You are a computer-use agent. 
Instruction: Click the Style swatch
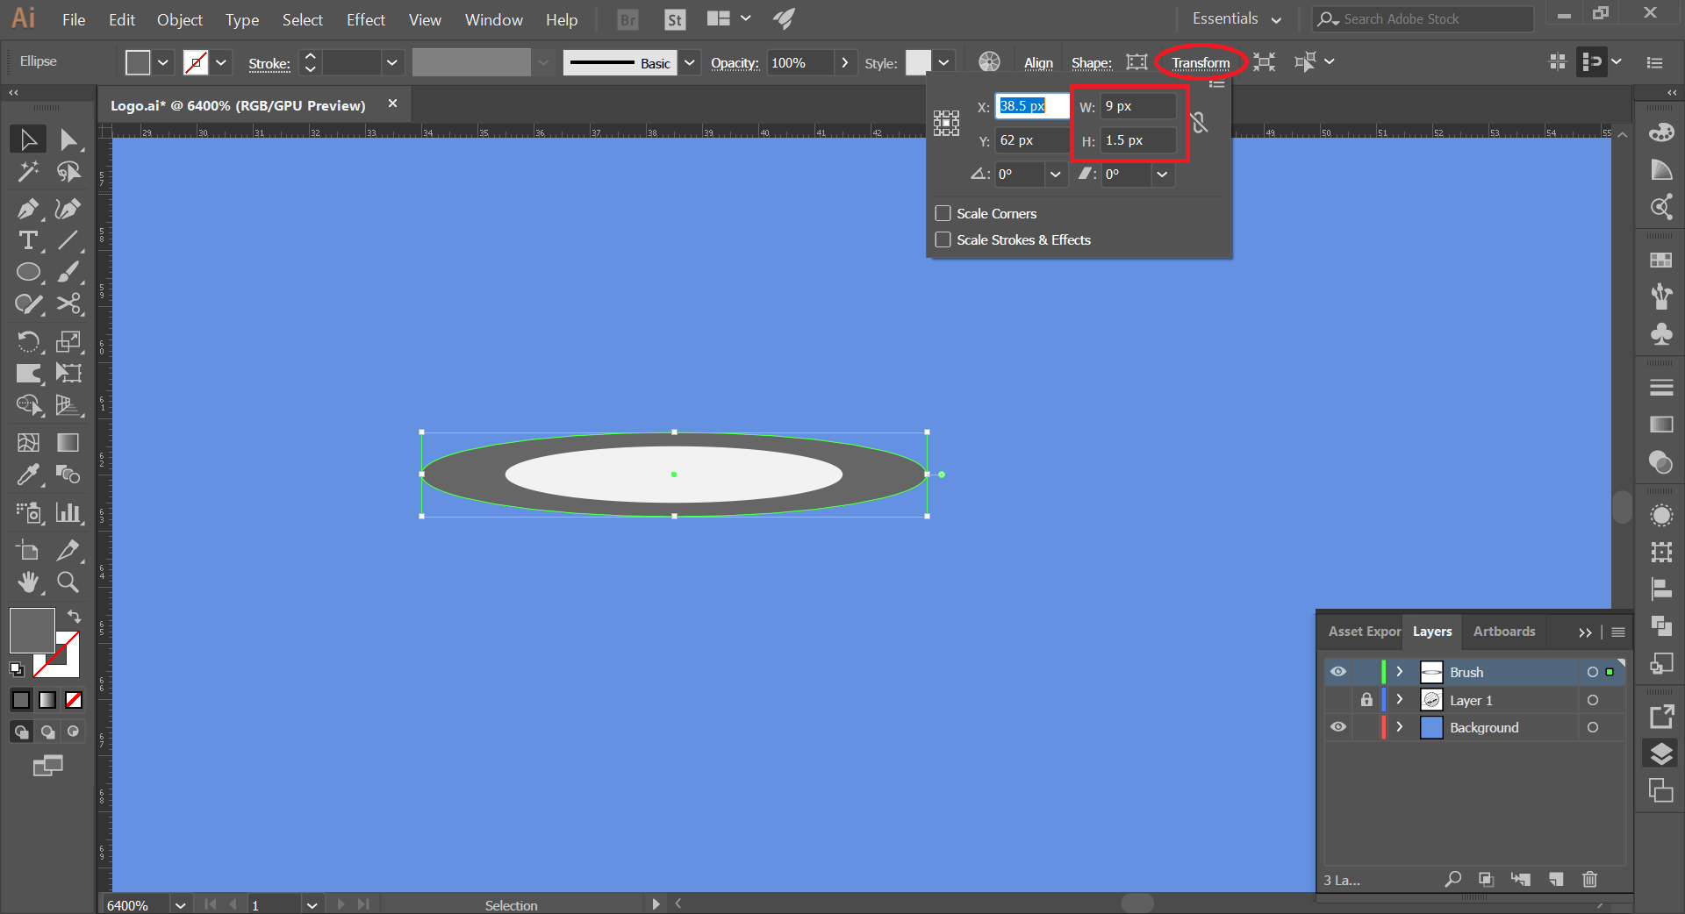[x=918, y=62]
